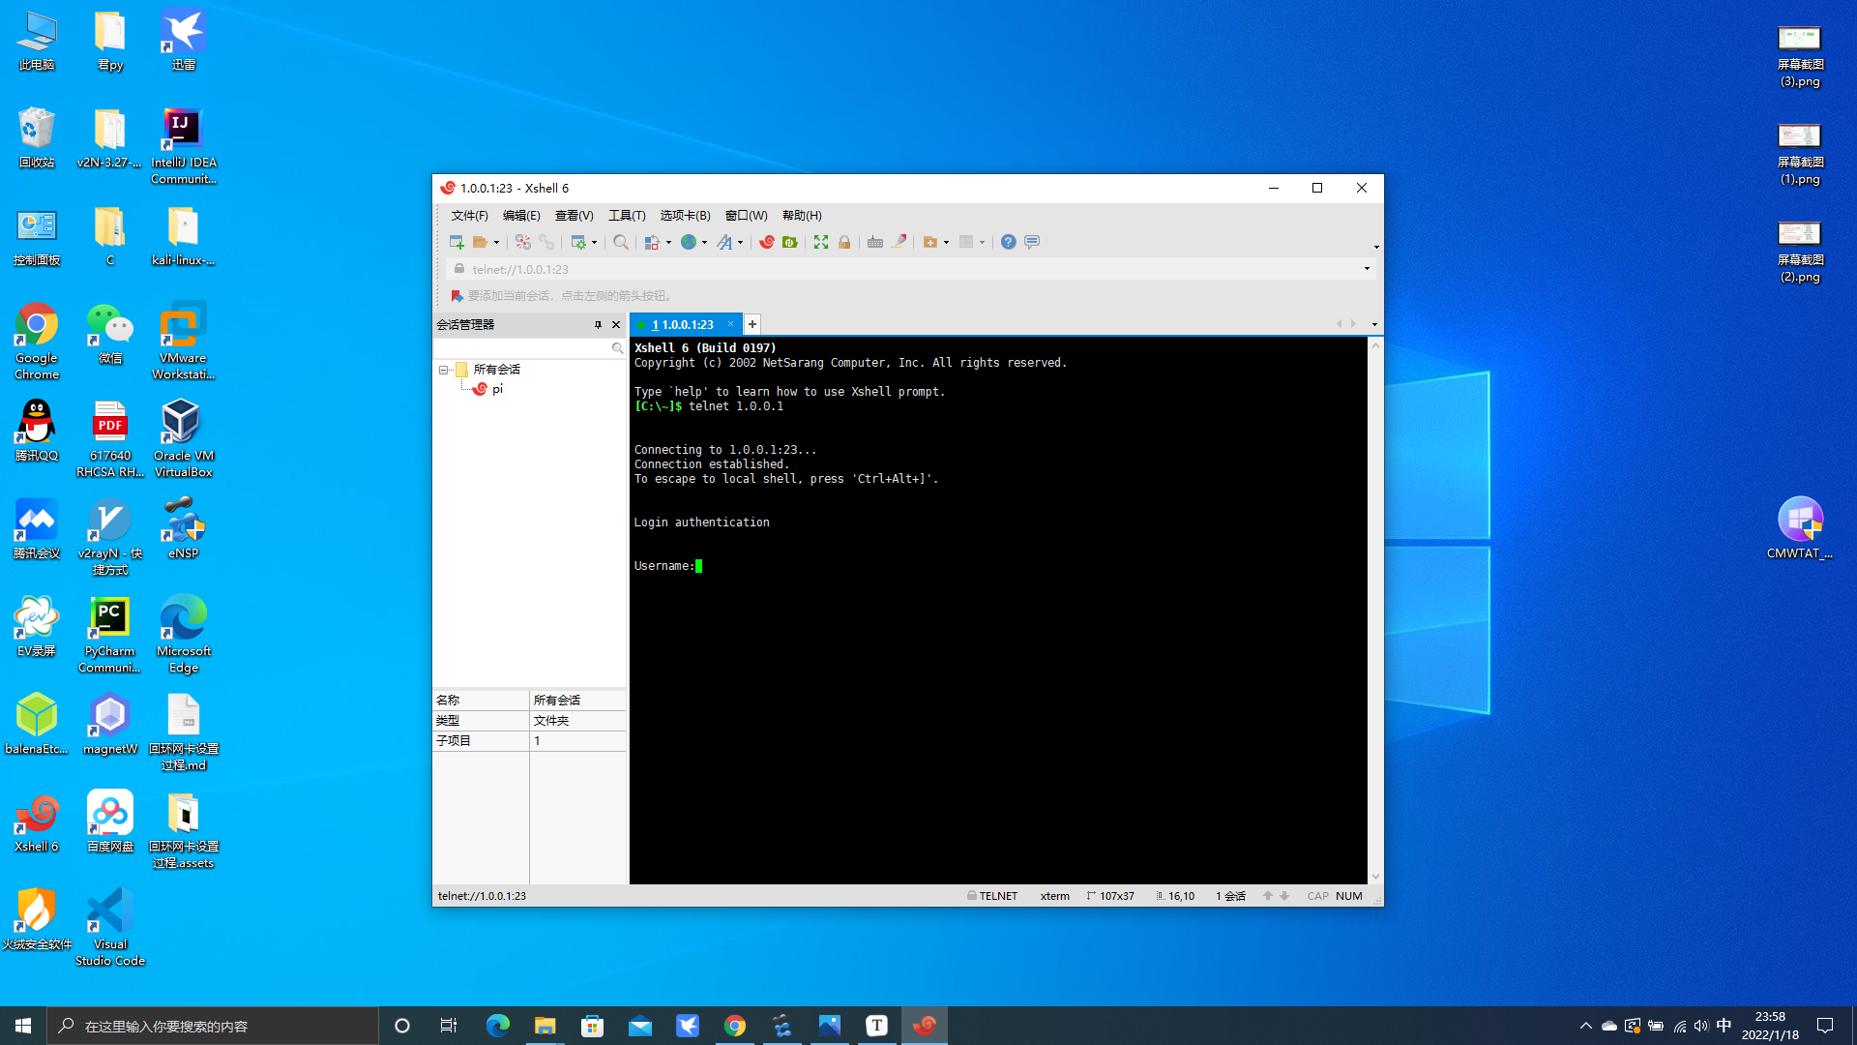Open the 工具(T) menu
Screen dimensions: 1857x1045
tap(627, 216)
